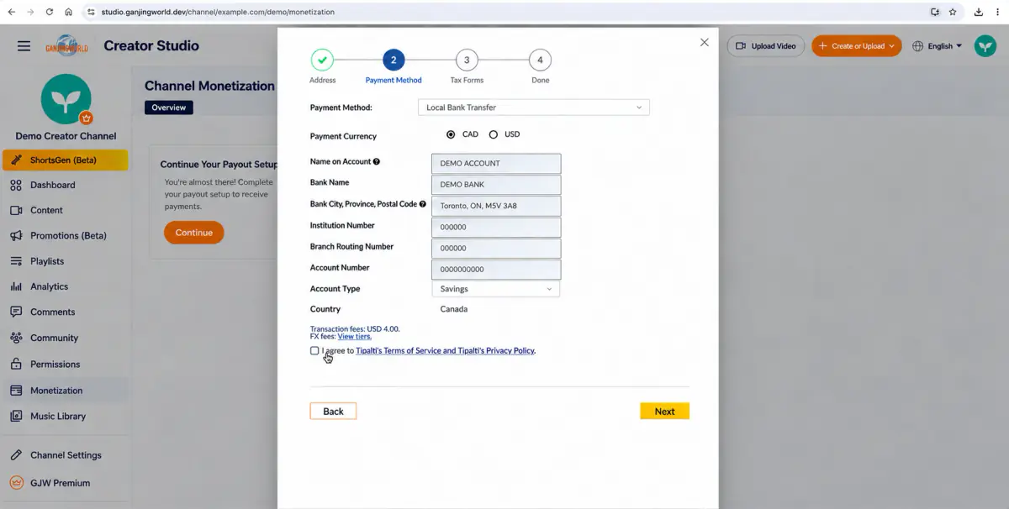Click the browser back arrow
This screenshot has height=509, width=1009.
click(11, 12)
